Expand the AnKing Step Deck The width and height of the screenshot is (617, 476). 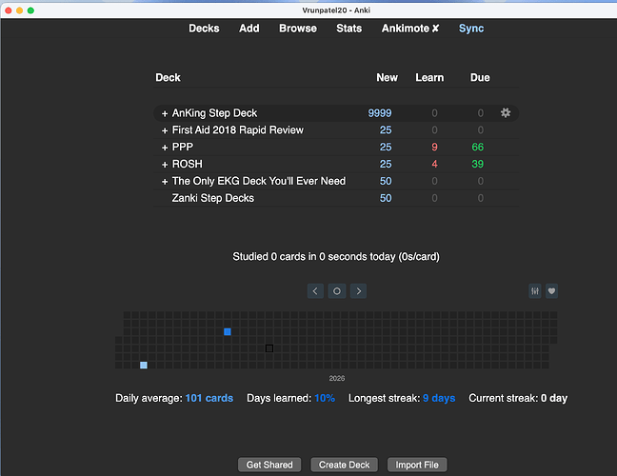click(165, 113)
